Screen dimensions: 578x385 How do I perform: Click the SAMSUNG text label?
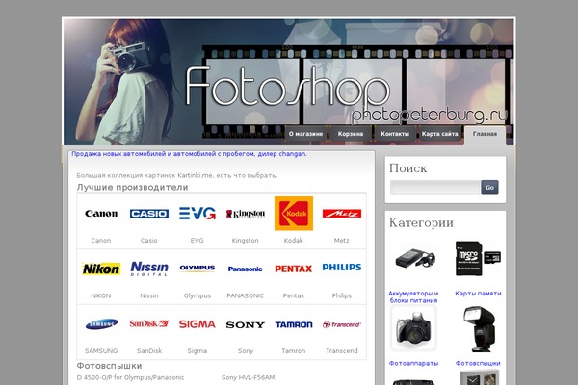click(x=101, y=351)
